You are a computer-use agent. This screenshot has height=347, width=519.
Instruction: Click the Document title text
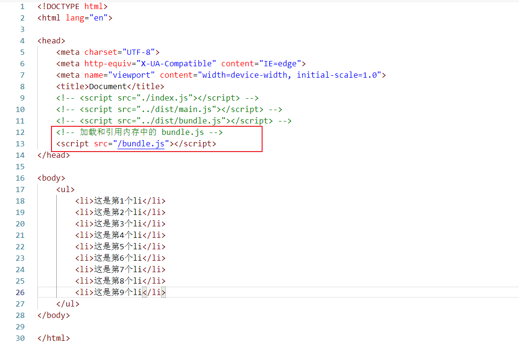coord(108,86)
